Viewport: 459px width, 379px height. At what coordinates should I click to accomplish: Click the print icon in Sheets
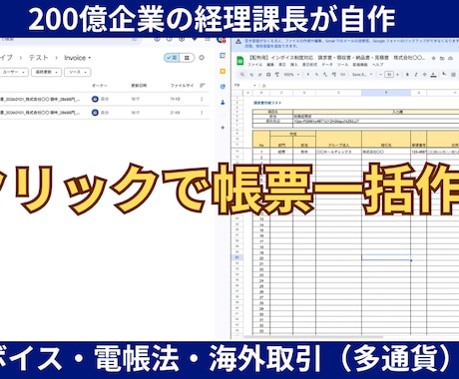click(x=268, y=75)
